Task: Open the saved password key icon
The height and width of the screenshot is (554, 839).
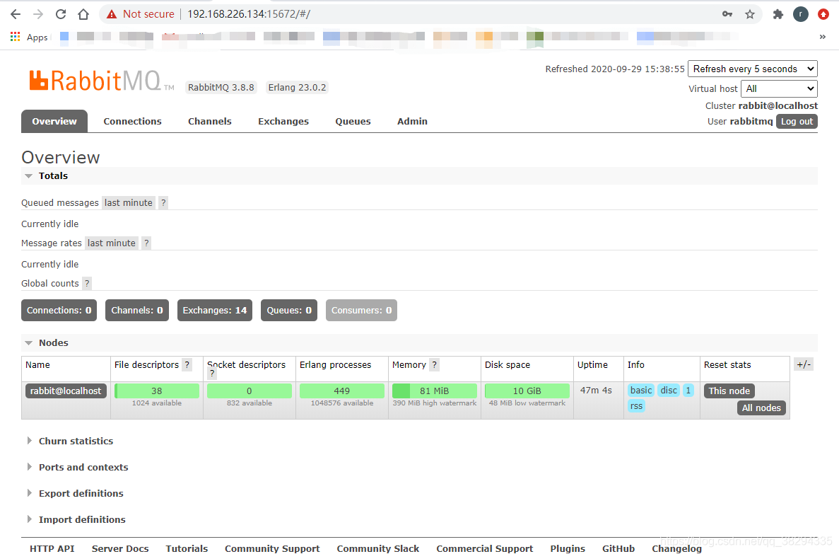Action: 727,14
